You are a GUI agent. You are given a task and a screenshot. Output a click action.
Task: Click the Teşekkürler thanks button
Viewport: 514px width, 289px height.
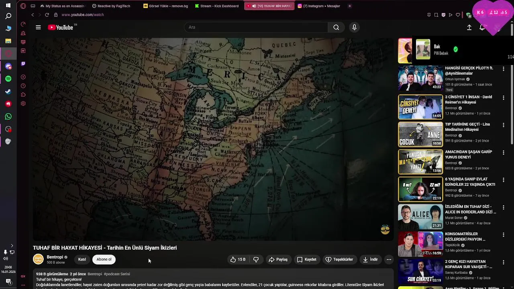pos(339,260)
